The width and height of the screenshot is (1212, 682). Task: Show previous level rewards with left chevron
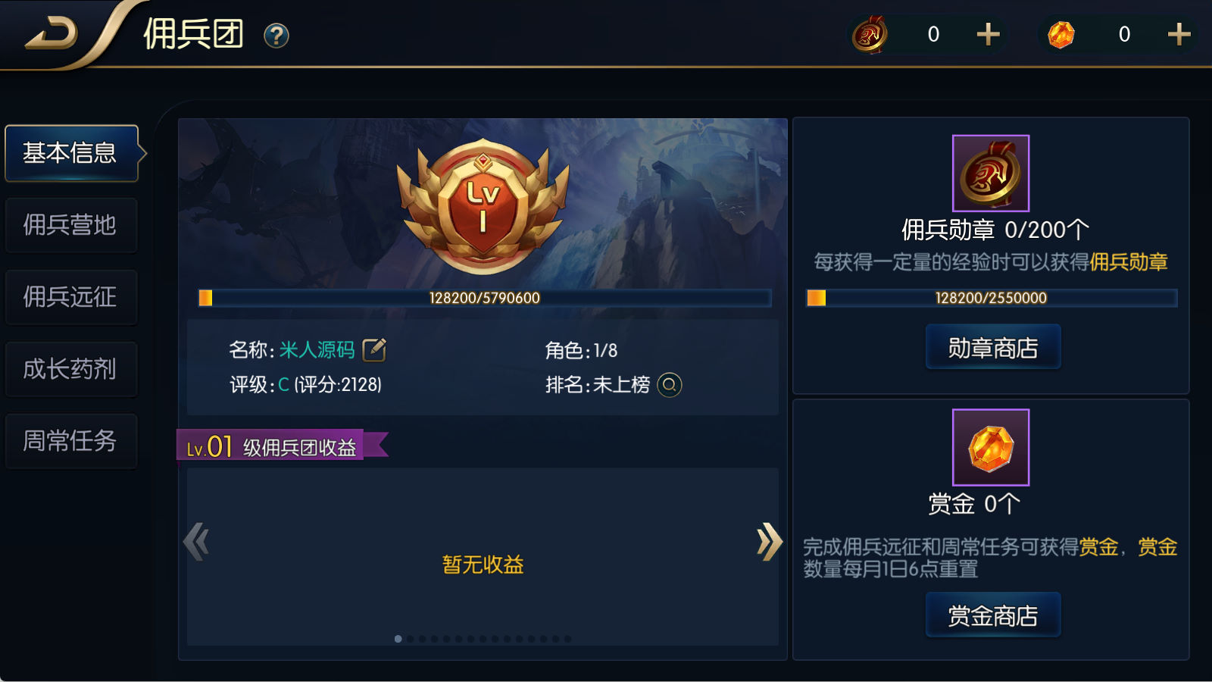pyautogui.click(x=196, y=542)
